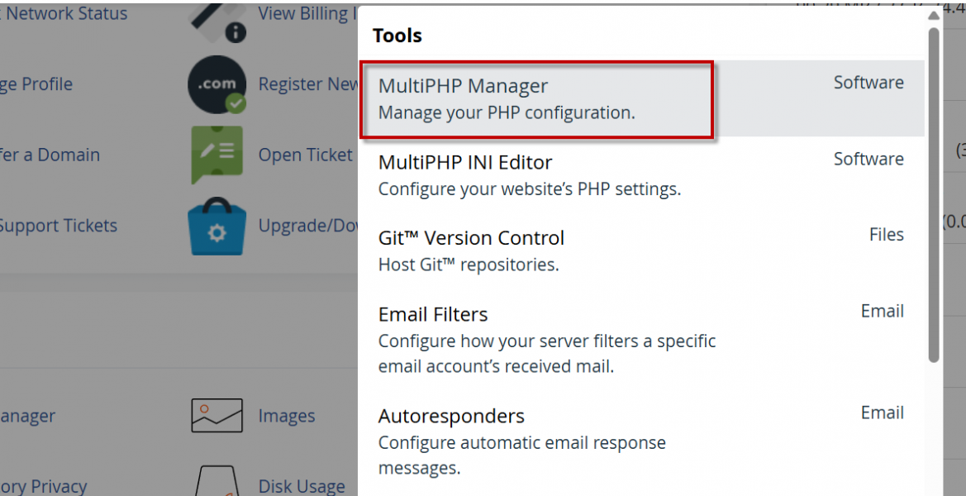
Task: Open the Autoresponders tool entry
Action: tap(451, 416)
